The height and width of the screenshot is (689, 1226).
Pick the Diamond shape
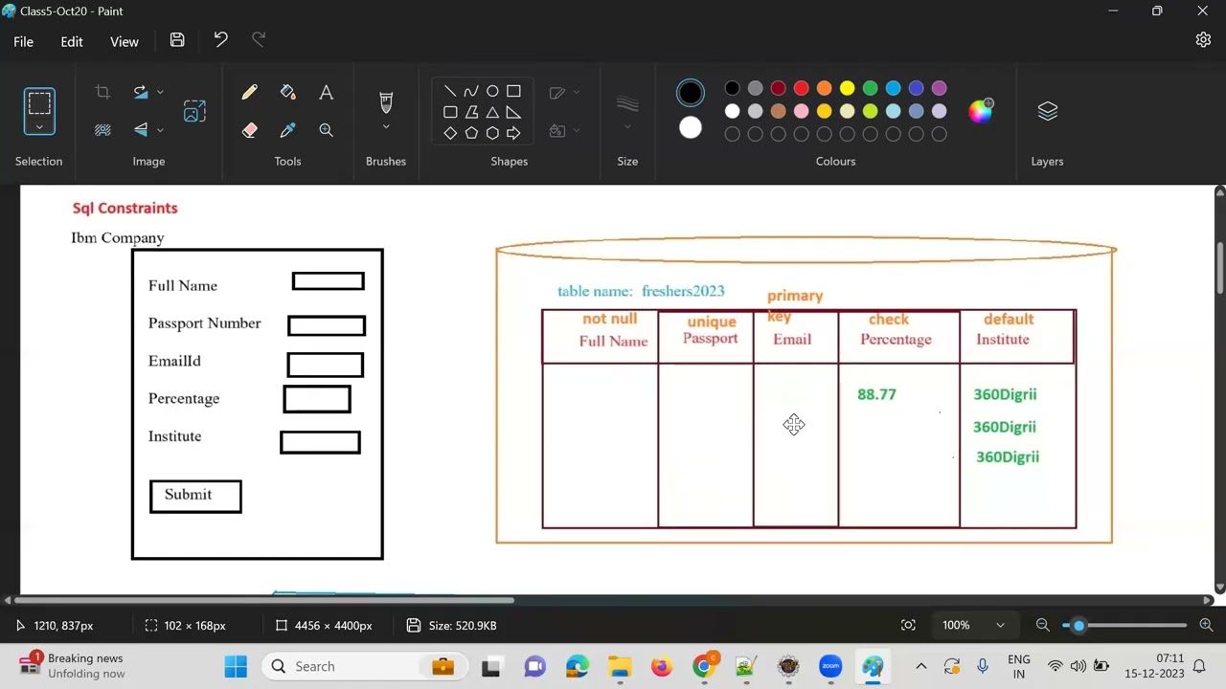point(450,133)
